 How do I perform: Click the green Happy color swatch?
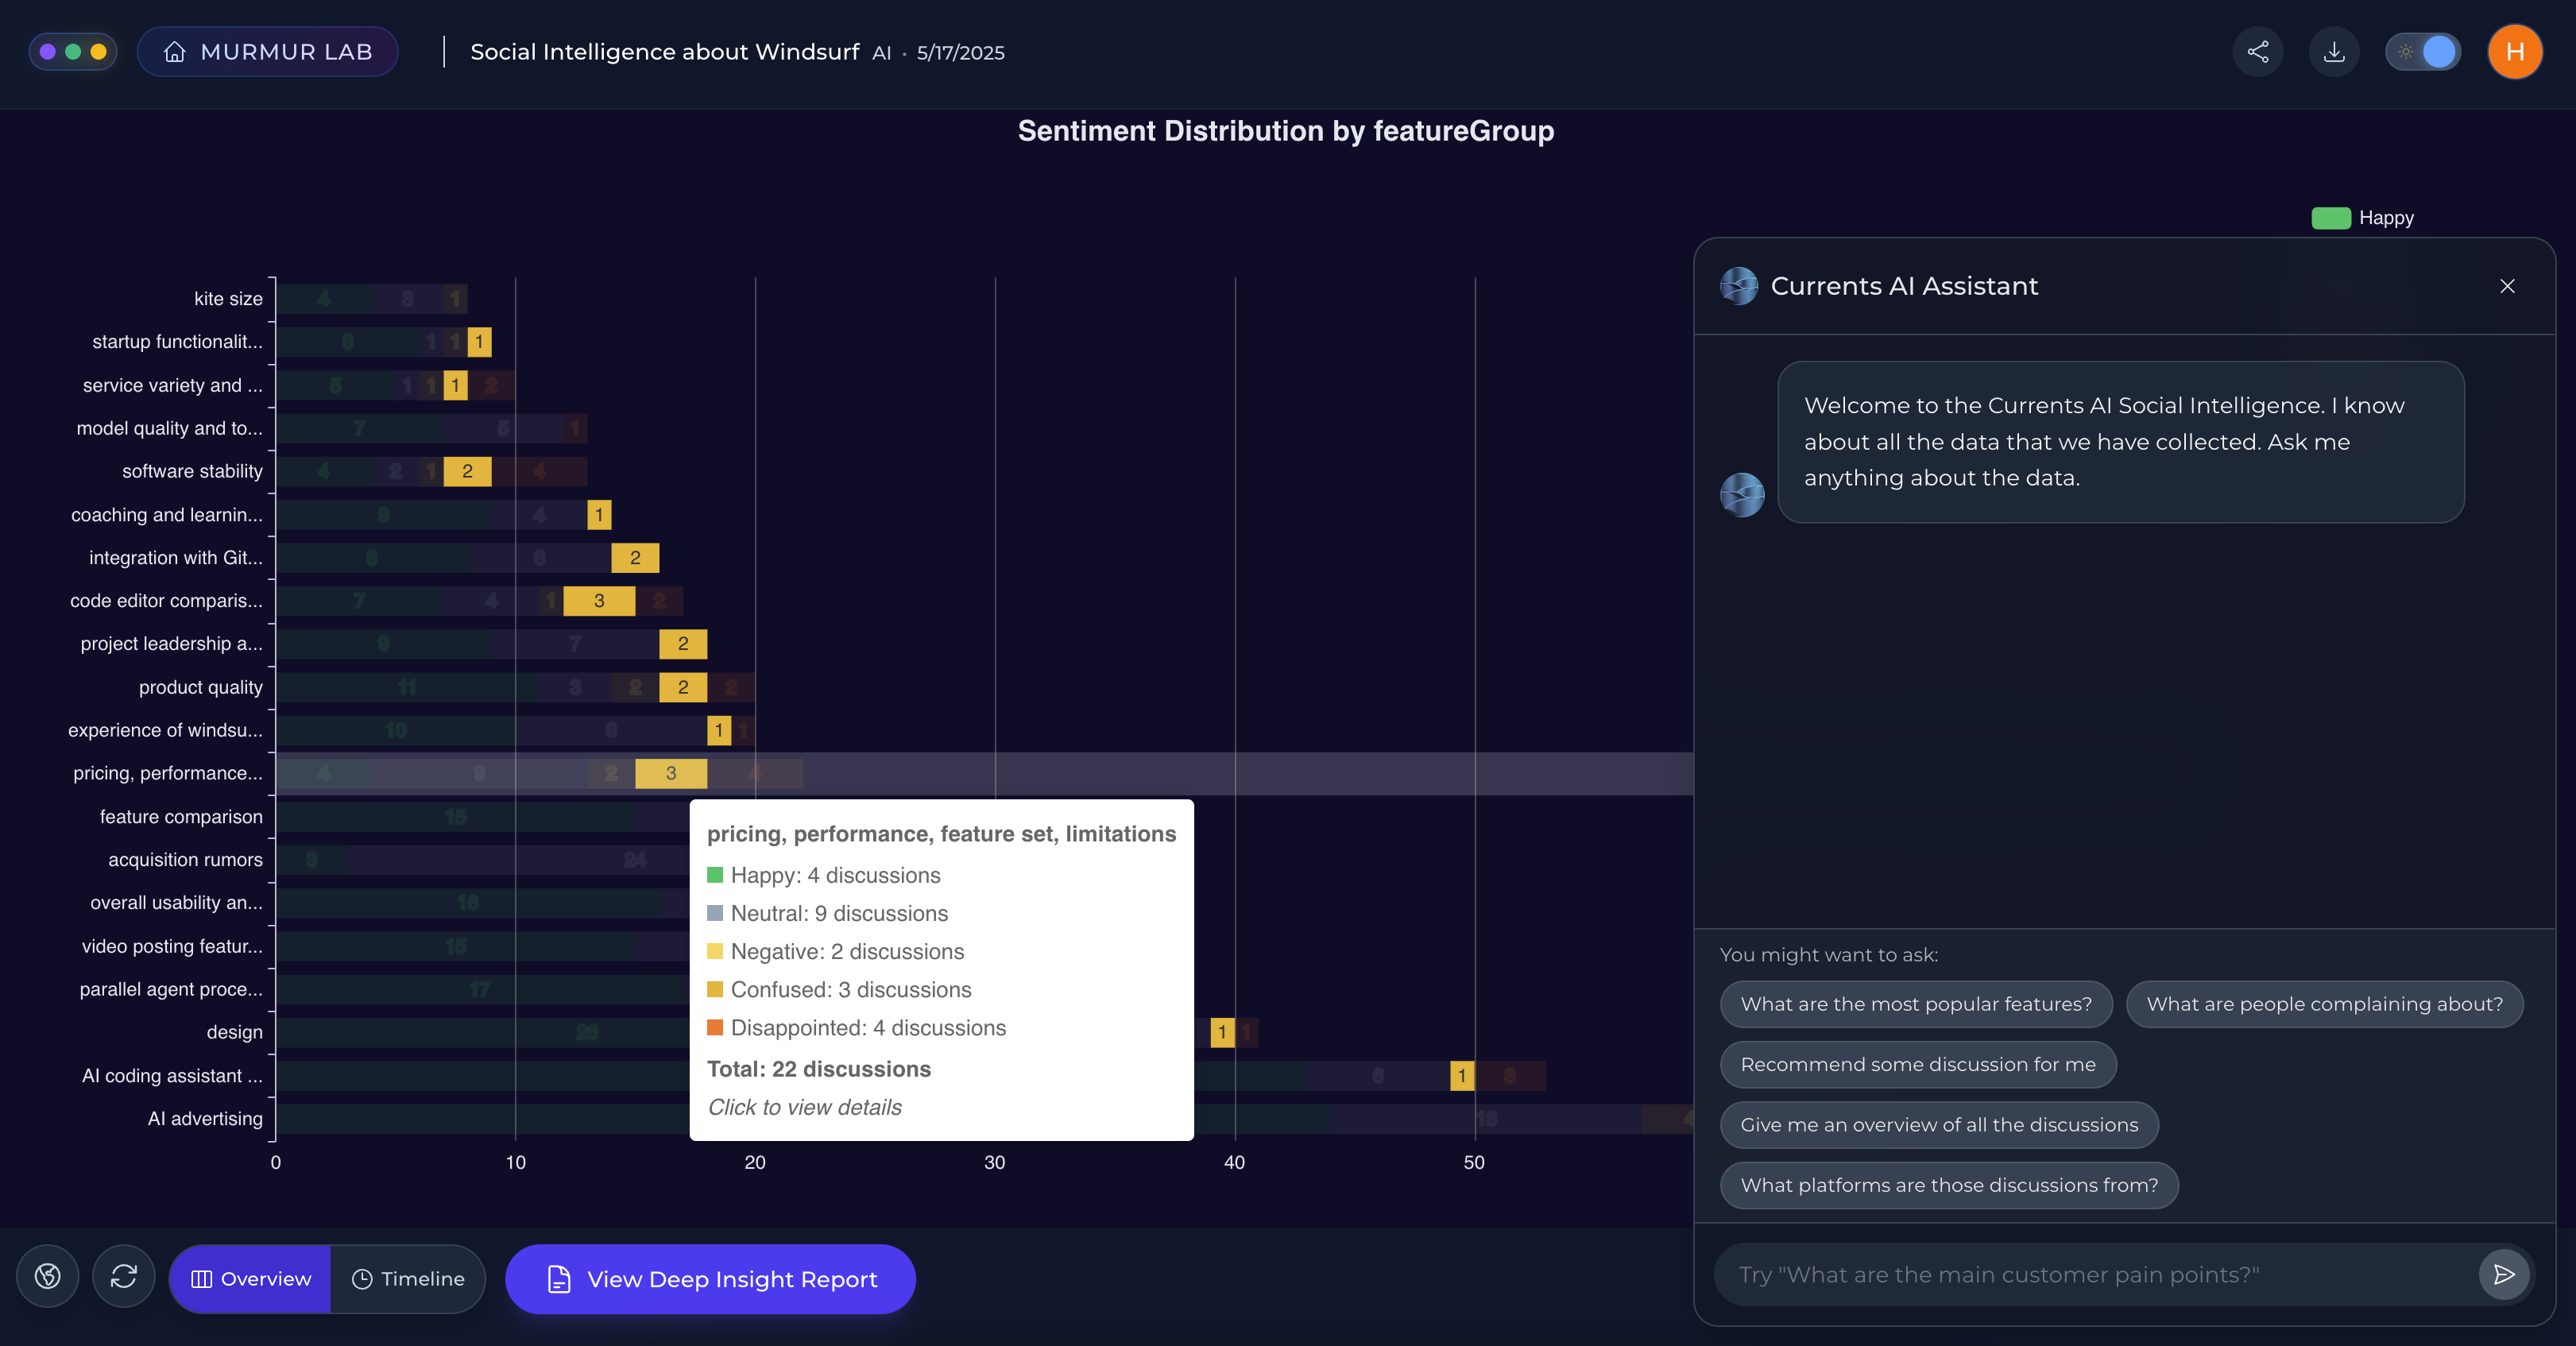2331,218
